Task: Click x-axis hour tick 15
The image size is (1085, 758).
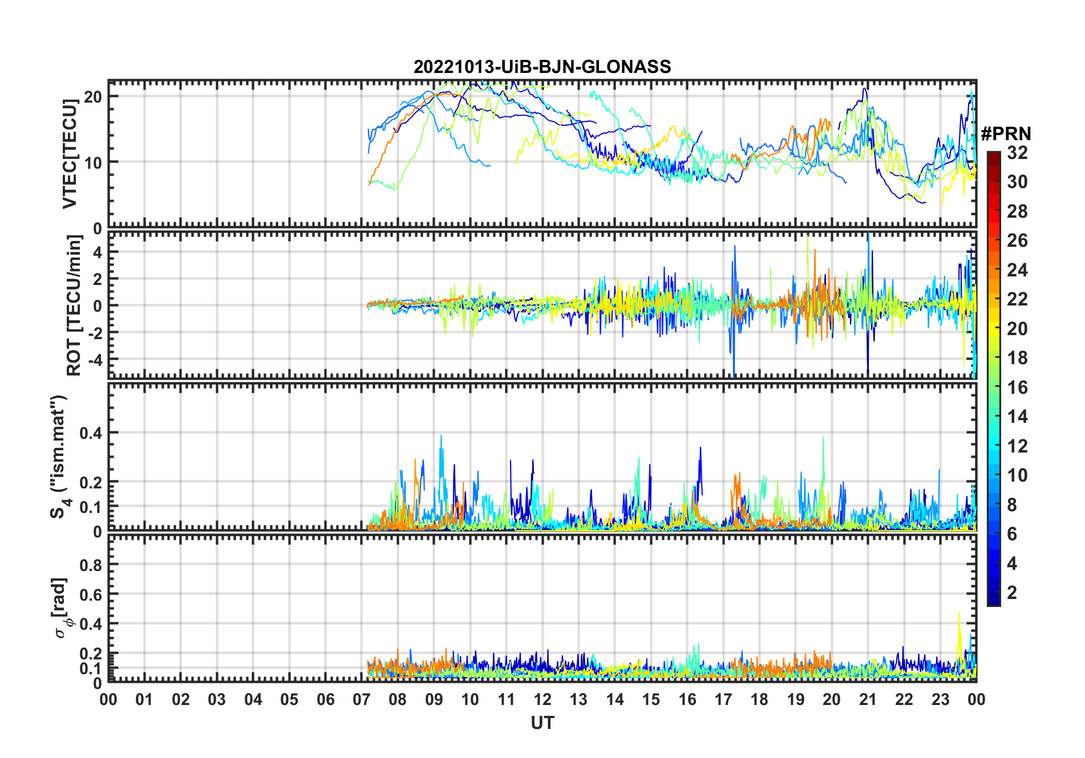Action: tap(651, 699)
